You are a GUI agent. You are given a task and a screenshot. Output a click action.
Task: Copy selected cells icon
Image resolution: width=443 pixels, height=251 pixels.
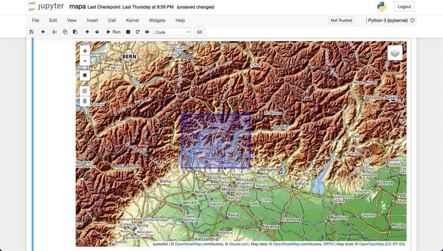(x=65, y=32)
